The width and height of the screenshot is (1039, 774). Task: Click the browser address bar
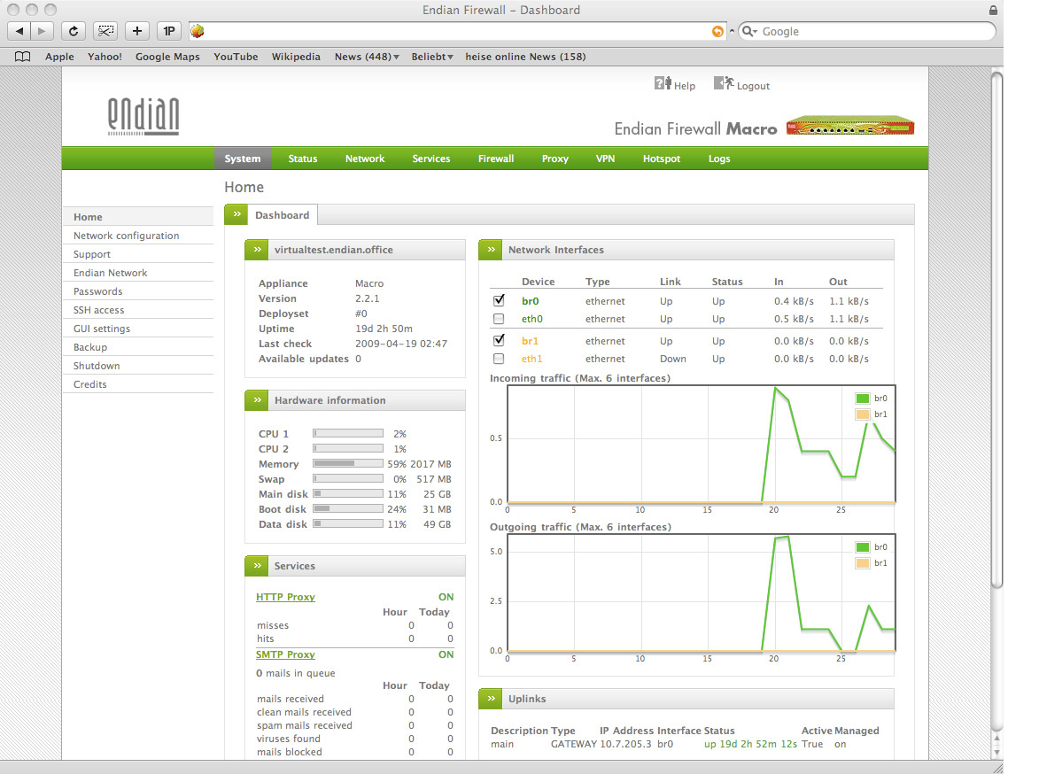click(x=457, y=31)
